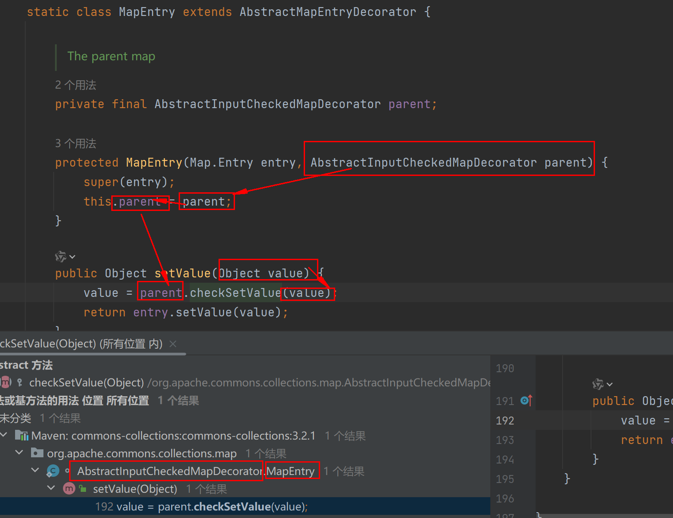Screen dimensions: 673x518
Task: Click the '3 个用法' usages hint
Action: tap(75, 144)
